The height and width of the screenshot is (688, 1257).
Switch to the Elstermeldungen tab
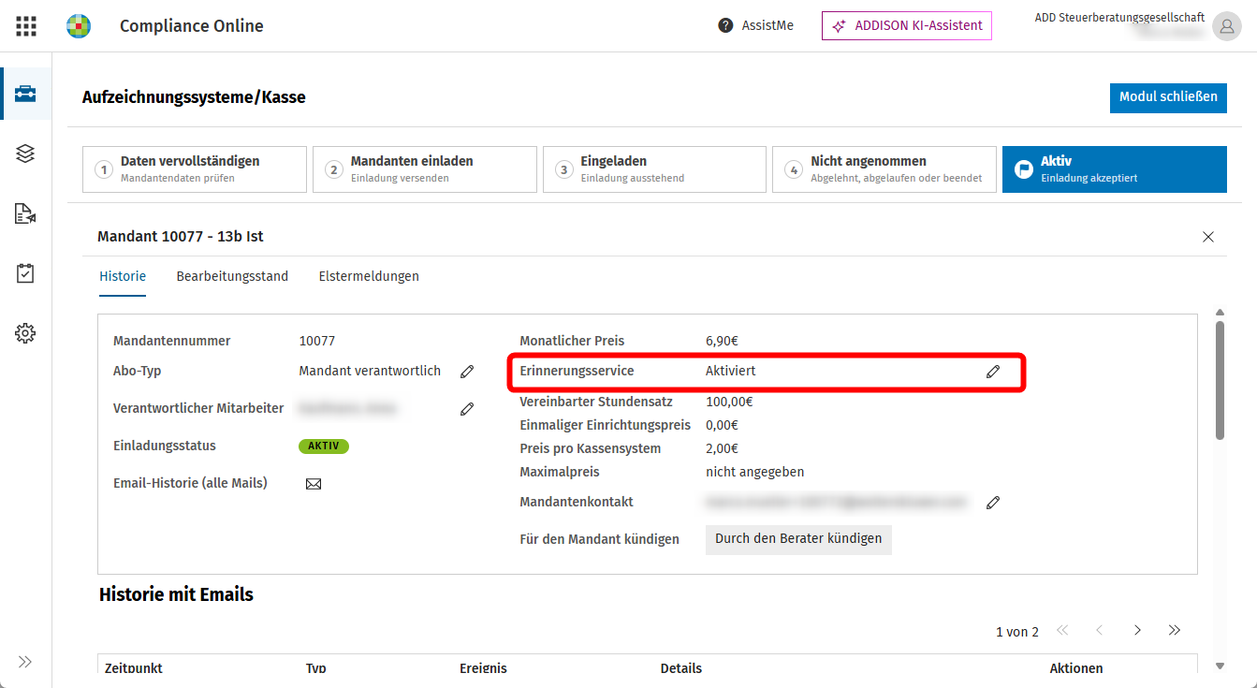tap(369, 276)
